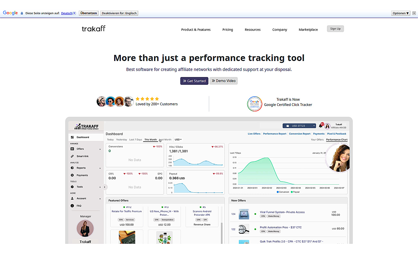The width and height of the screenshot is (418, 253).
Task: Click the notification bell icon
Action: (x=321, y=126)
